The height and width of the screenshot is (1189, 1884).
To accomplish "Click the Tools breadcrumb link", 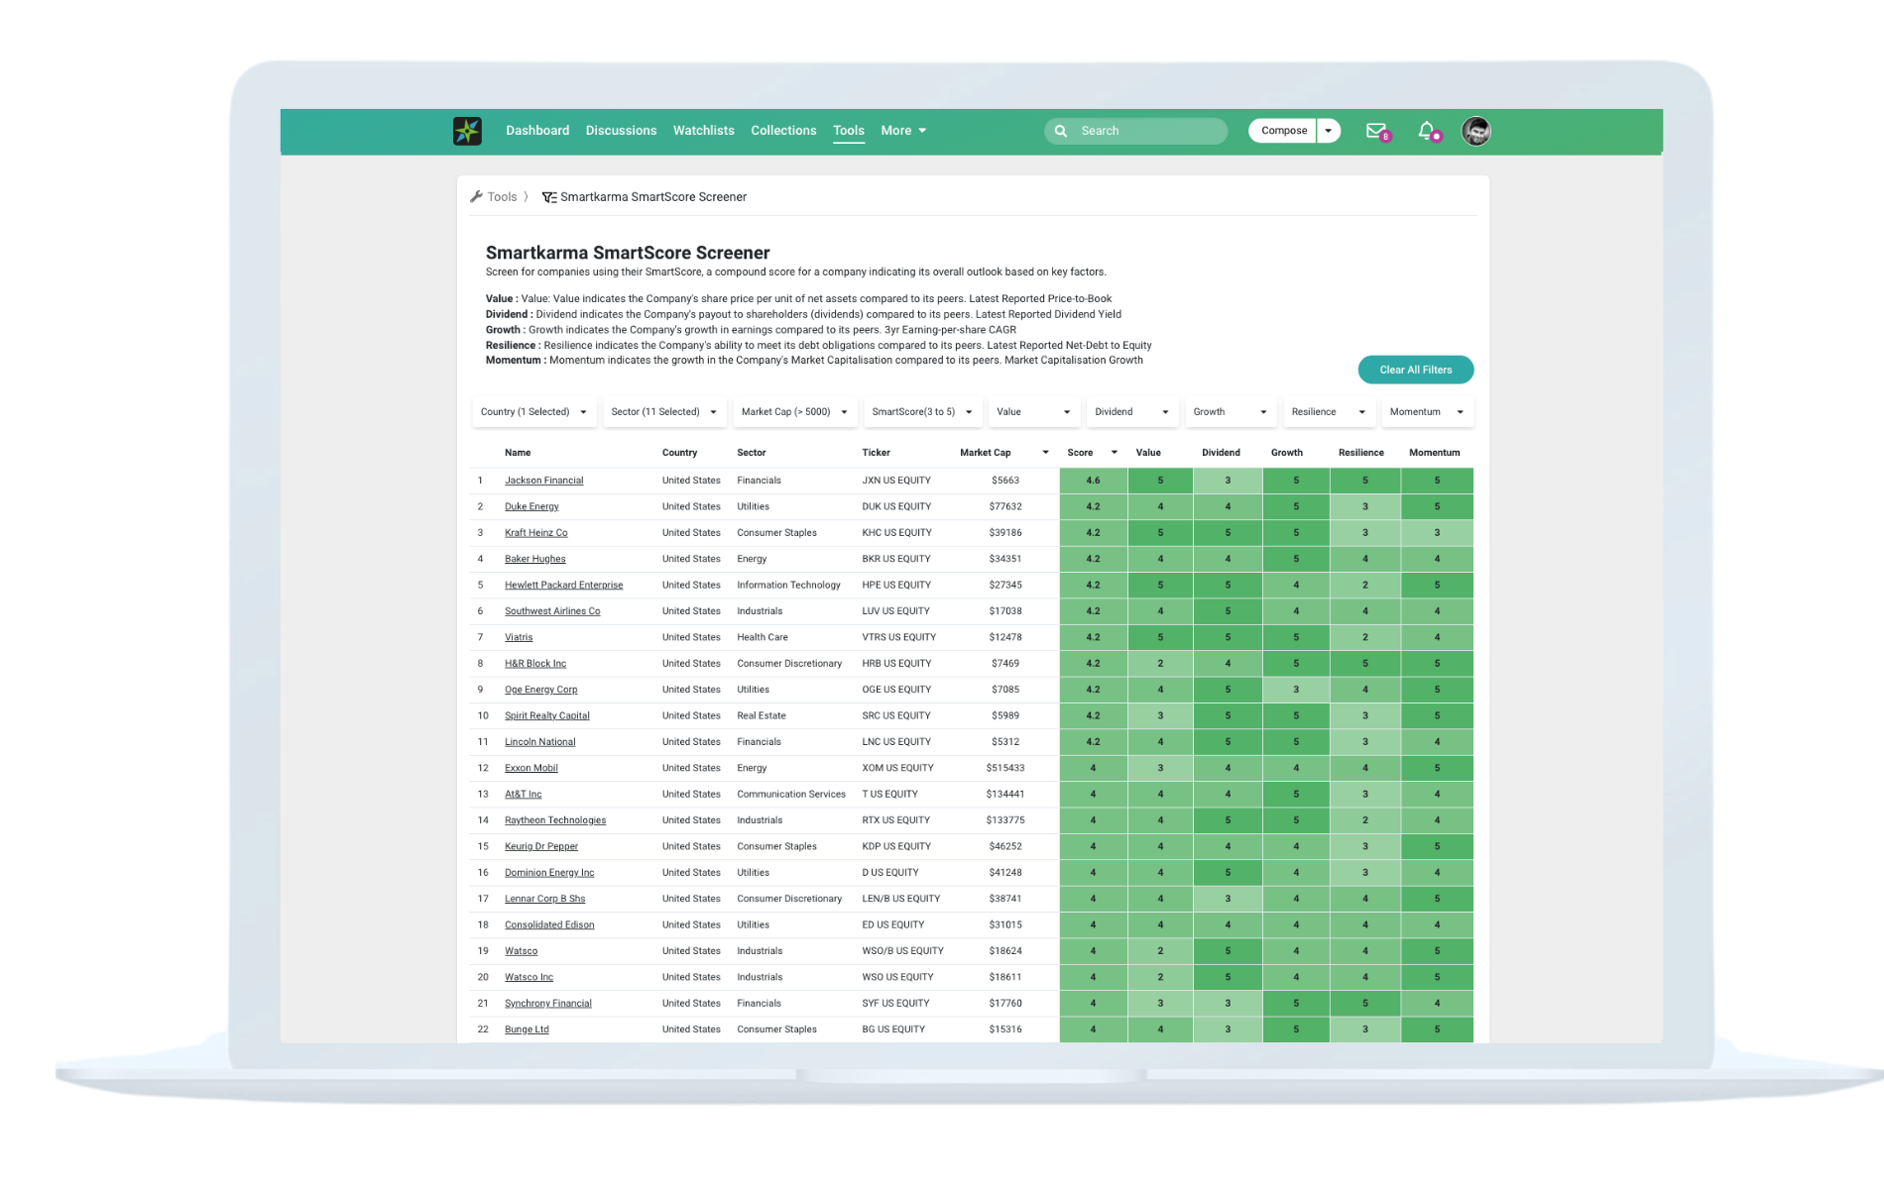I will [502, 197].
